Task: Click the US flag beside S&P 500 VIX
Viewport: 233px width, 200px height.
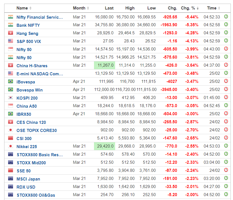Action: pos(11,41)
